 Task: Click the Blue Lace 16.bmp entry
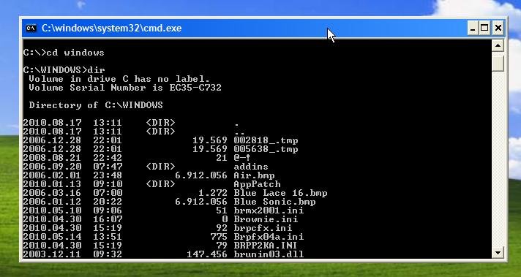[280, 193]
